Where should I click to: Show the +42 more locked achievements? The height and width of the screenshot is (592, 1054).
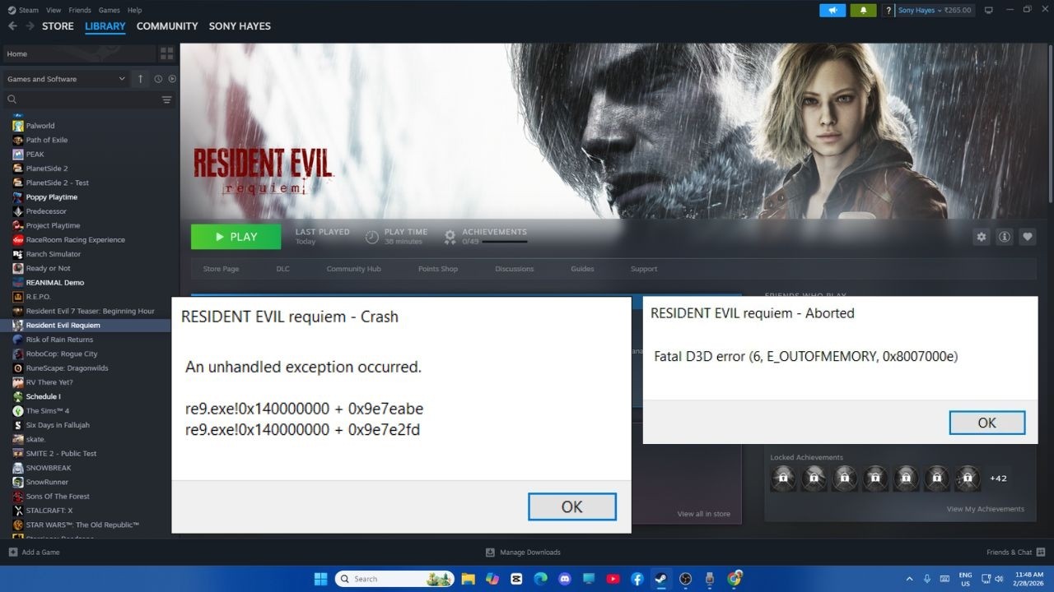[998, 478]
